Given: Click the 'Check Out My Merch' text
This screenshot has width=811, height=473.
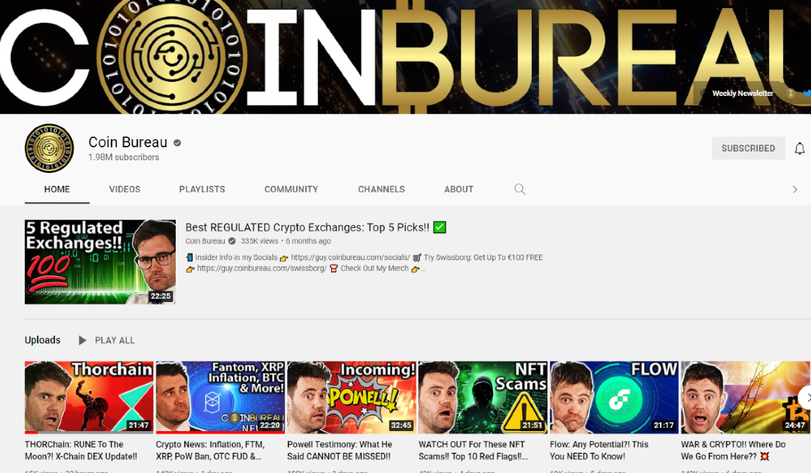Looking at the screenshot, I should point(374,268).
